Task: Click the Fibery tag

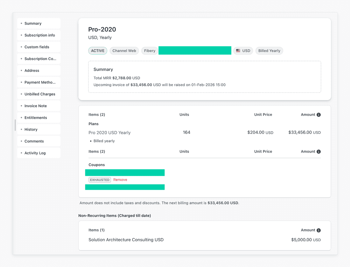Action: (x=150, y=51)
